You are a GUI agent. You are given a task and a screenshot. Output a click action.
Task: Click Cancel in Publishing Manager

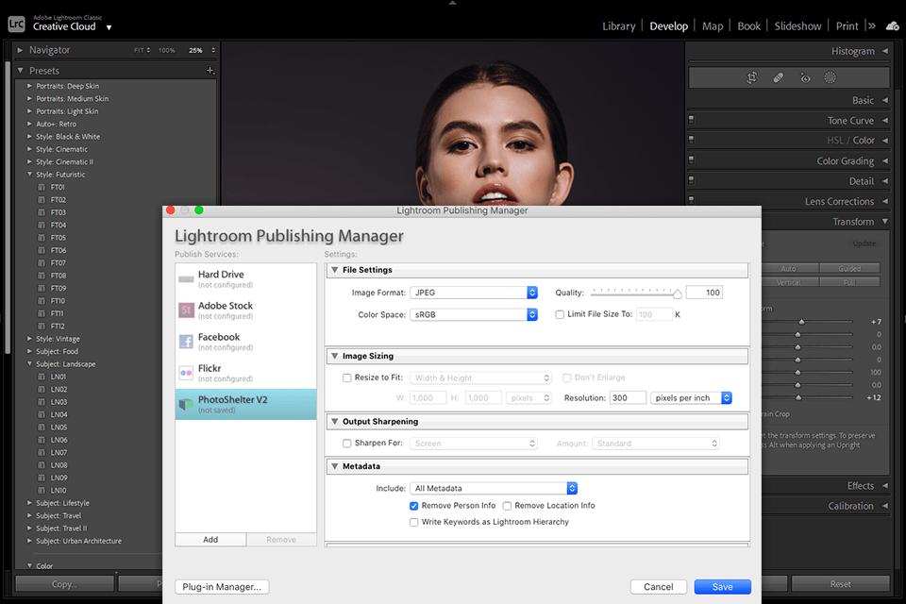(x=658, y=587)
